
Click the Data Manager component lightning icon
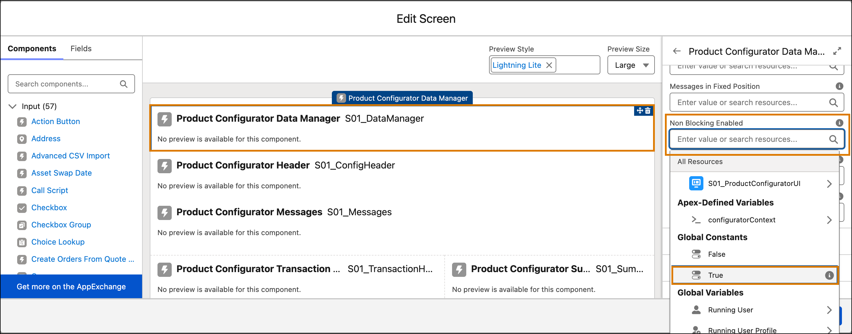point(164,119)
